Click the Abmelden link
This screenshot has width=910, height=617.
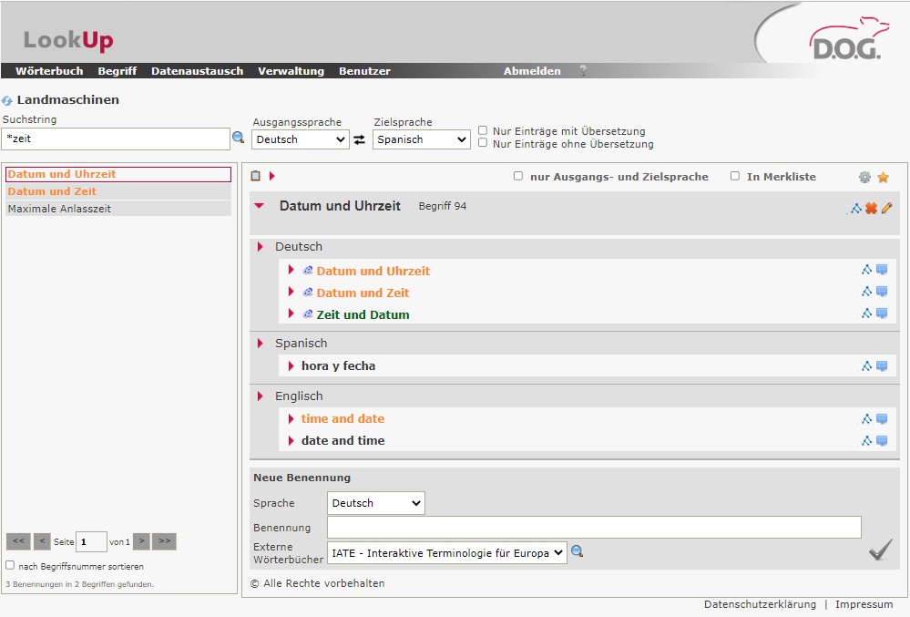(532, 71)
